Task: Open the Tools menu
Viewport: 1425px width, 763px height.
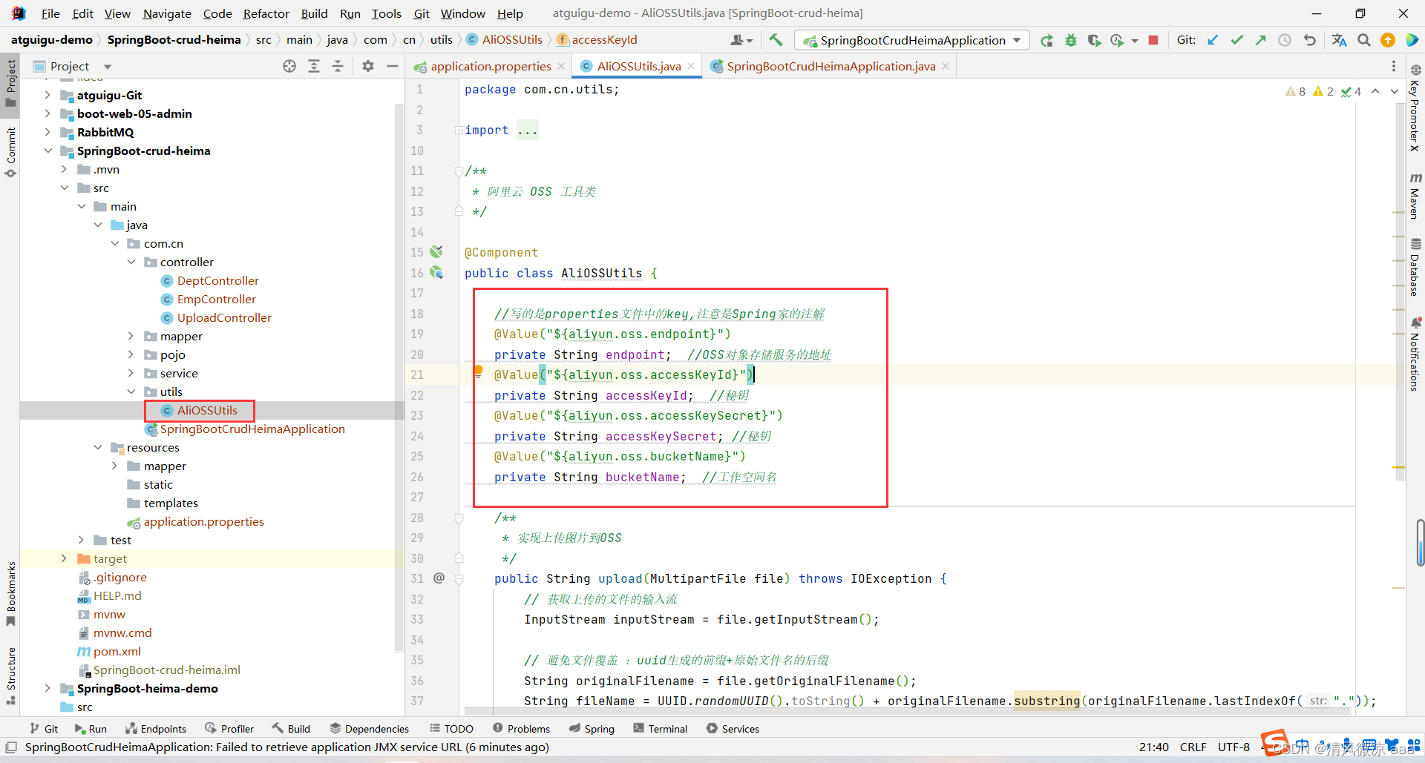Action: [x=386, y=13]
